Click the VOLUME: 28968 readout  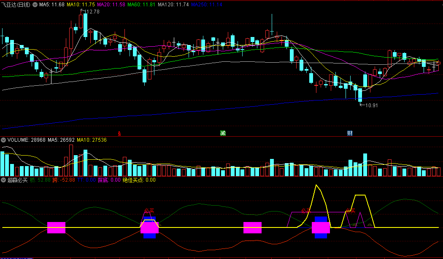tap(27, 140)
